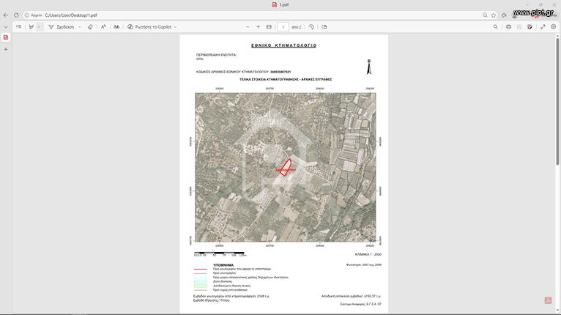
Task: Click the Adobe Acrobat icon at bottom right
Action: tap(548, 300)
